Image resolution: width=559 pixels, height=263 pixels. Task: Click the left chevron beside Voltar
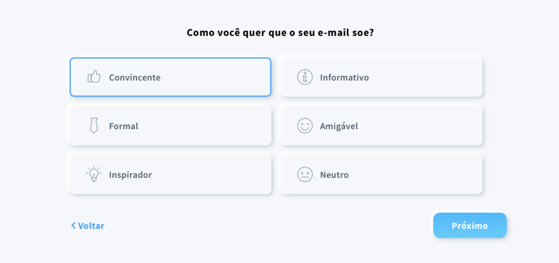(x=74, y=225)
